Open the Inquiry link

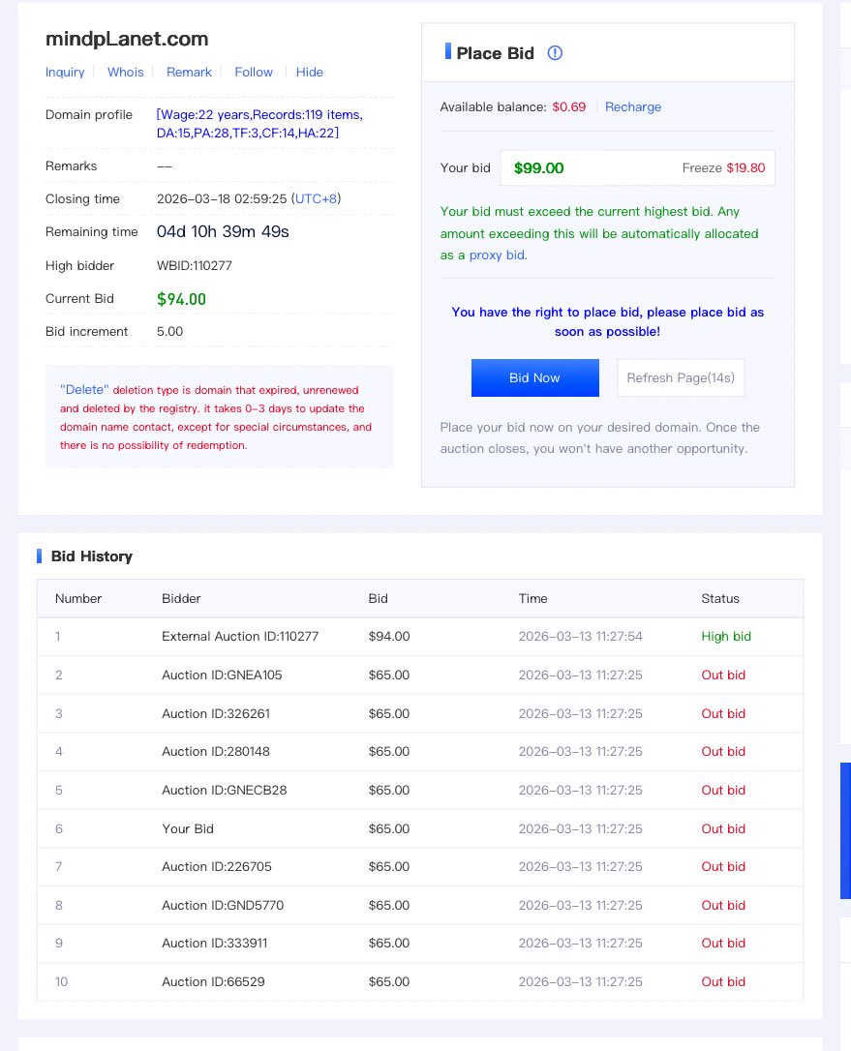click(65, 73)
